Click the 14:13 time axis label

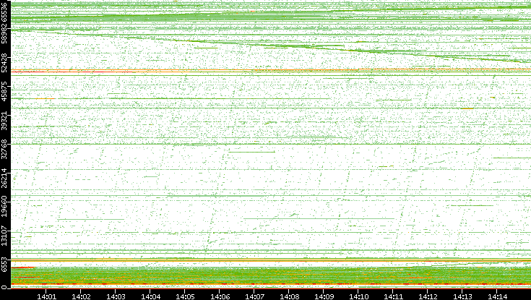(462, 296)
